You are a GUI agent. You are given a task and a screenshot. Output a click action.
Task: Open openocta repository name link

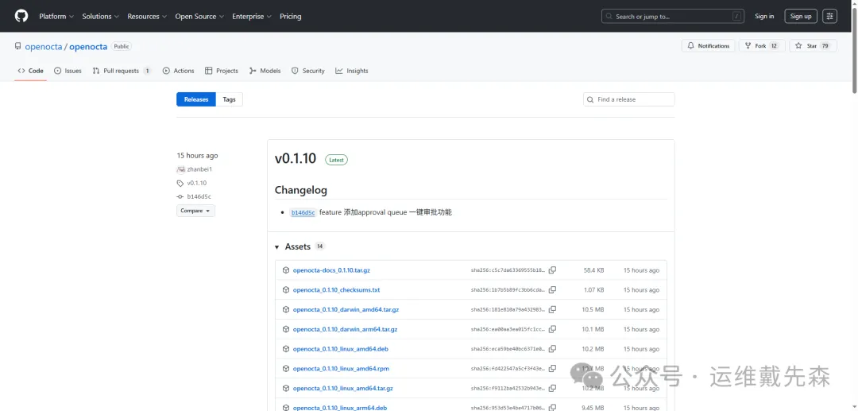[x=88, y=47]
